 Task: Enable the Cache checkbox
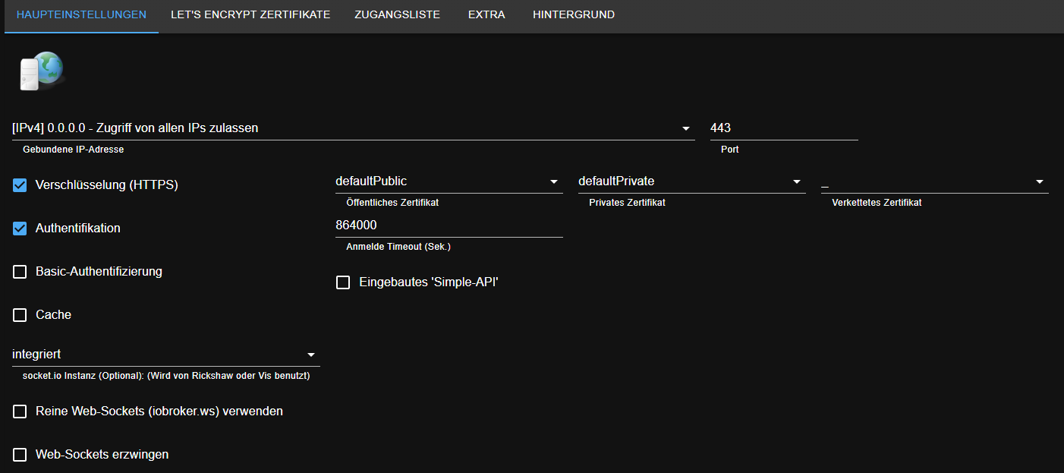20,315
